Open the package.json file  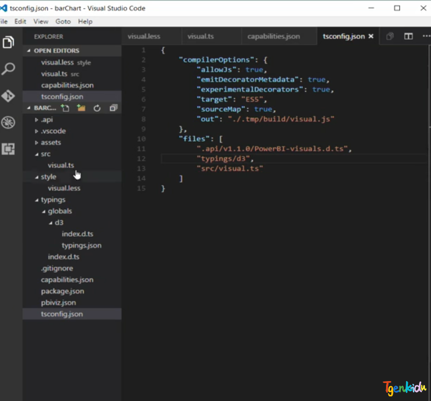[x=72, y=291]
